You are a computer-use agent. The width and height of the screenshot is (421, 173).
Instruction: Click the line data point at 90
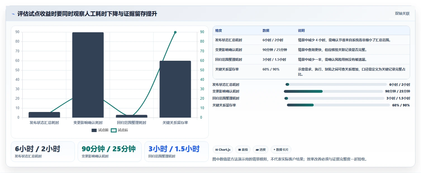click(175, 32)
